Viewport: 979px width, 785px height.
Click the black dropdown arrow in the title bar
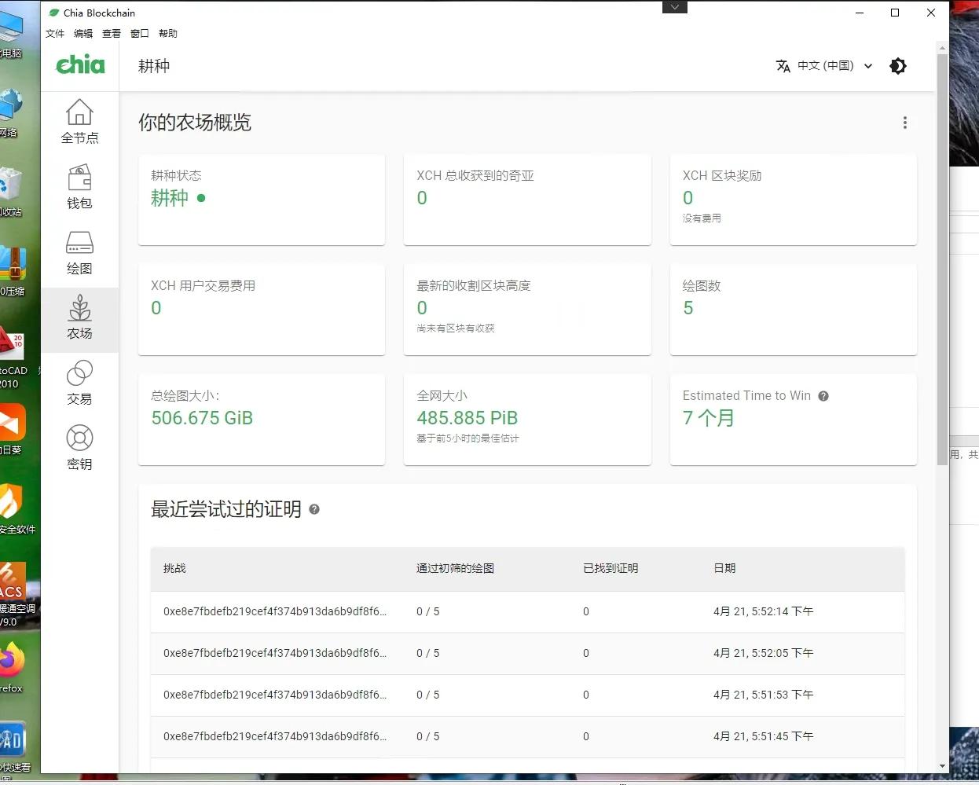(x=674, y=7)
